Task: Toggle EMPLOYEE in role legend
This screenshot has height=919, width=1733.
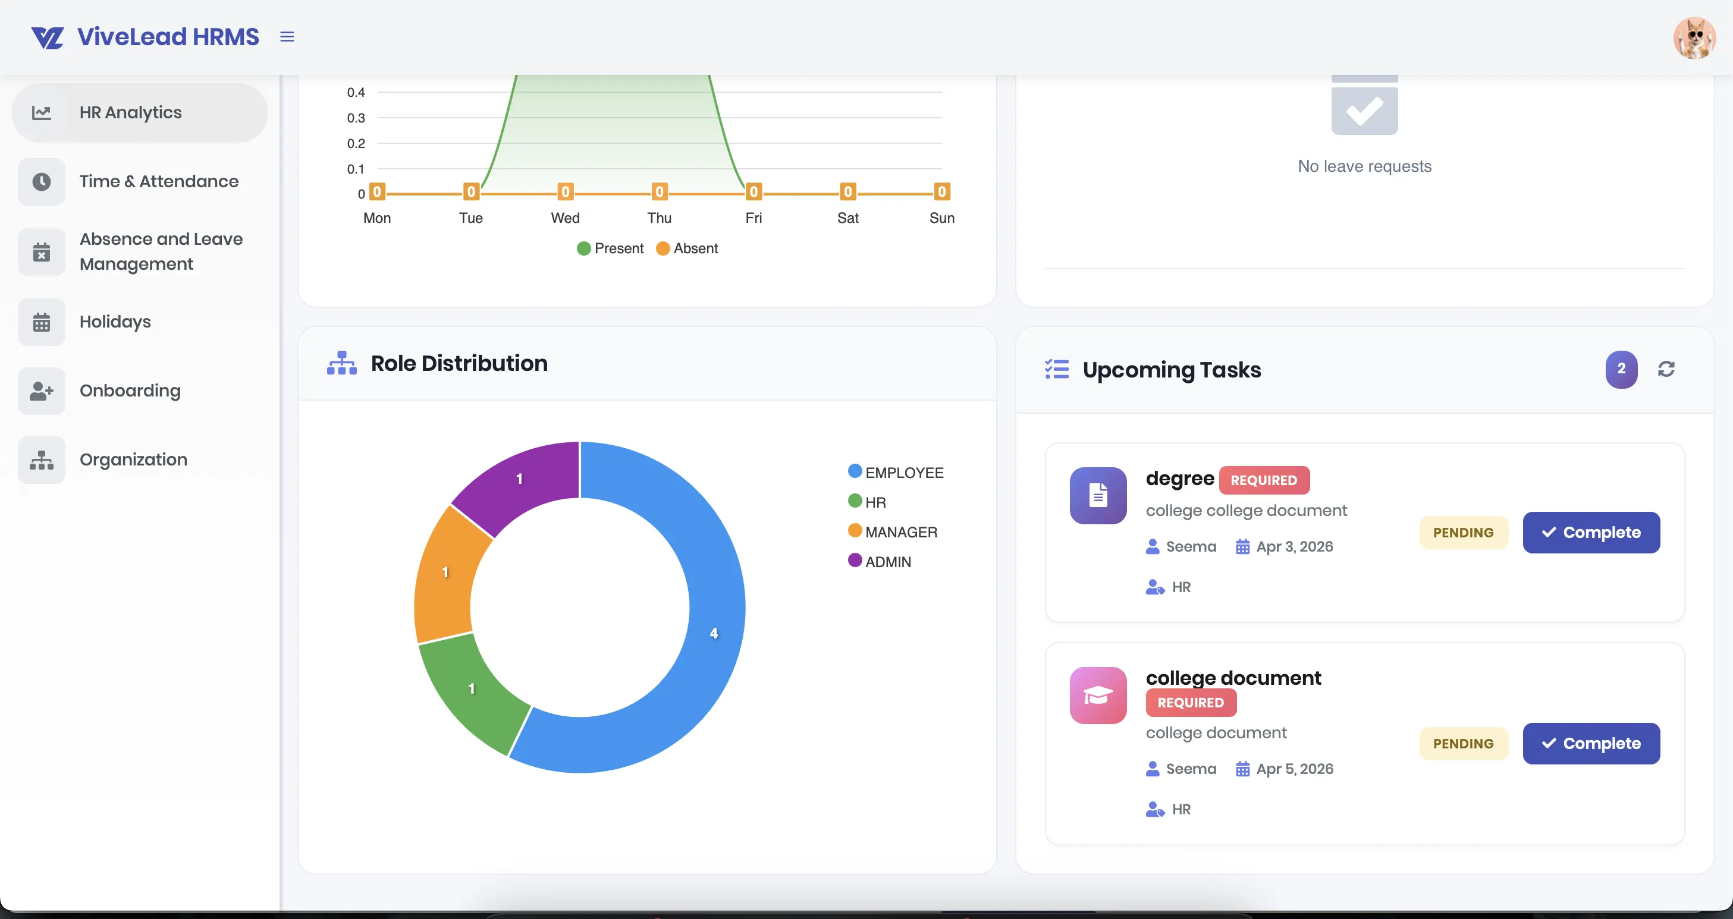Action: pyautogui.click(x=896, y=473)
